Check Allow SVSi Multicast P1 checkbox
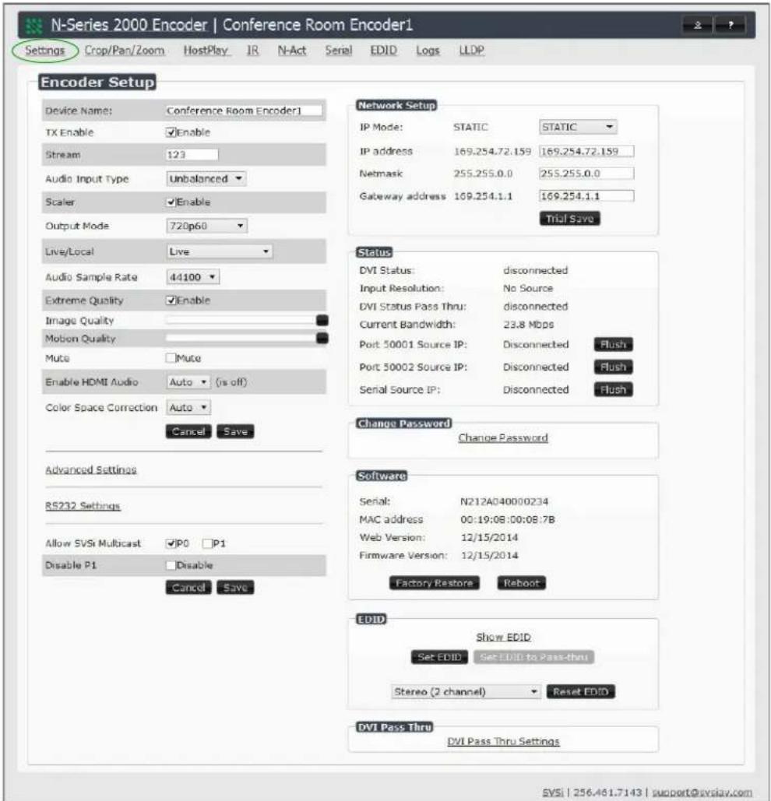 (207, 543)
